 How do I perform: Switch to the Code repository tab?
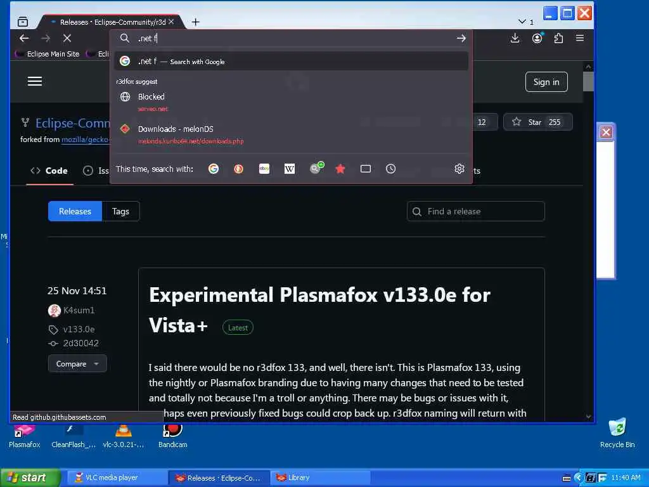tap(49, 171)
